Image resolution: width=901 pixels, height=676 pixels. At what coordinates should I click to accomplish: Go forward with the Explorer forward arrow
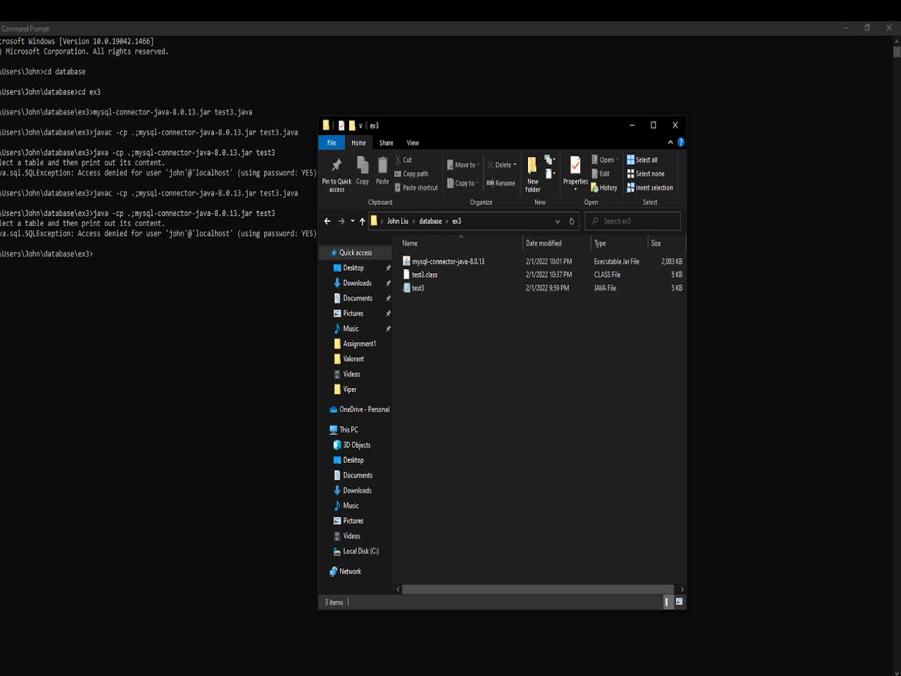[x=341, y=221]
